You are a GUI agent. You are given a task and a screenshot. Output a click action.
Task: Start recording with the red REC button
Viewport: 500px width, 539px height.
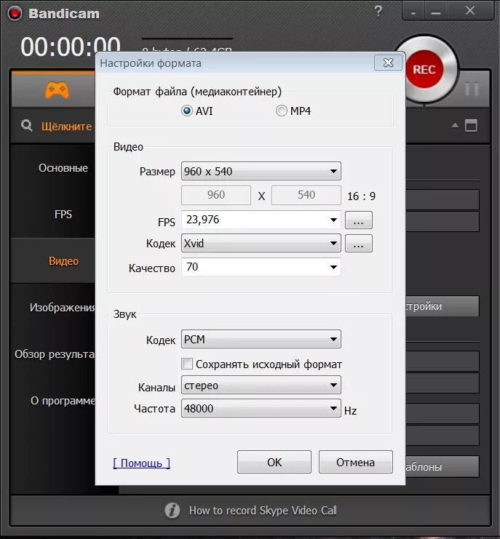tap(424, 69)
